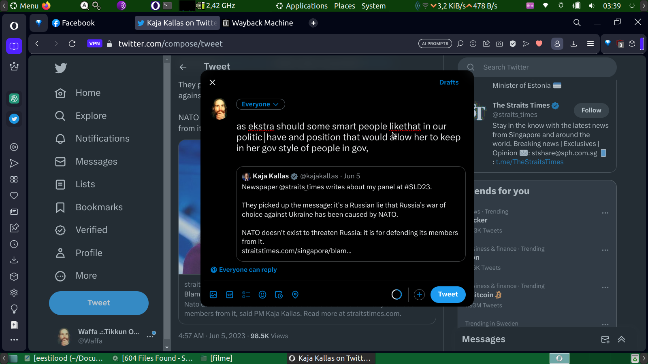Open a new browser tab

313,23
